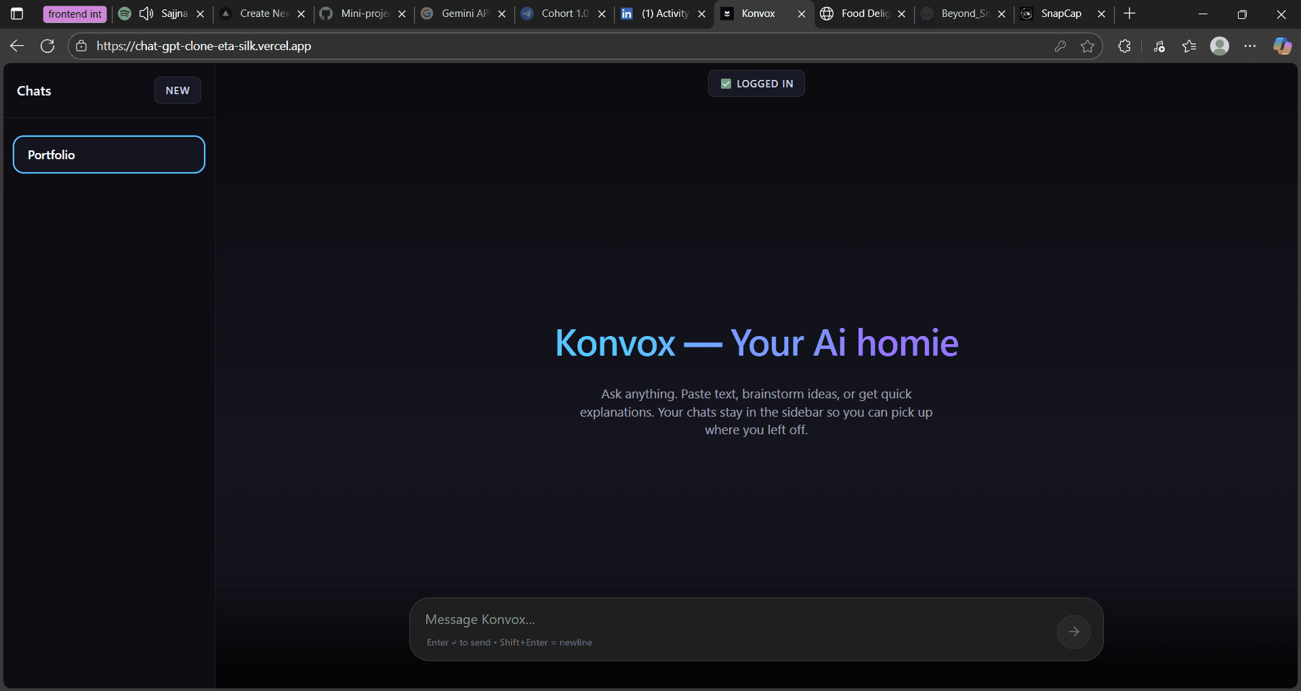Open saved passwords key icon
Screen dimensions: 1301x691
1060,46
